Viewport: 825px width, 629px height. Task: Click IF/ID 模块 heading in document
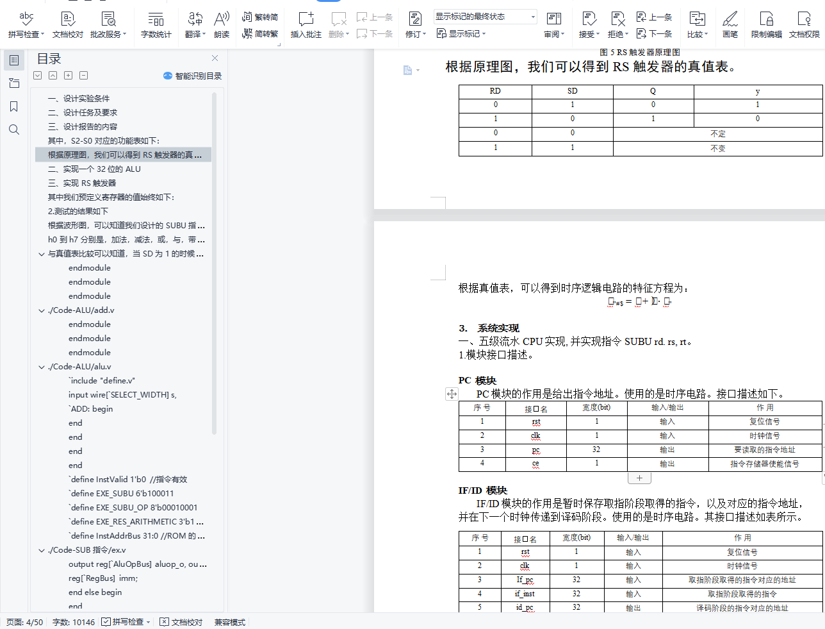click(x=483, y=490)
